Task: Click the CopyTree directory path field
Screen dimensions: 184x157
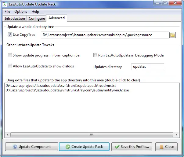Action: click(105, 35)
